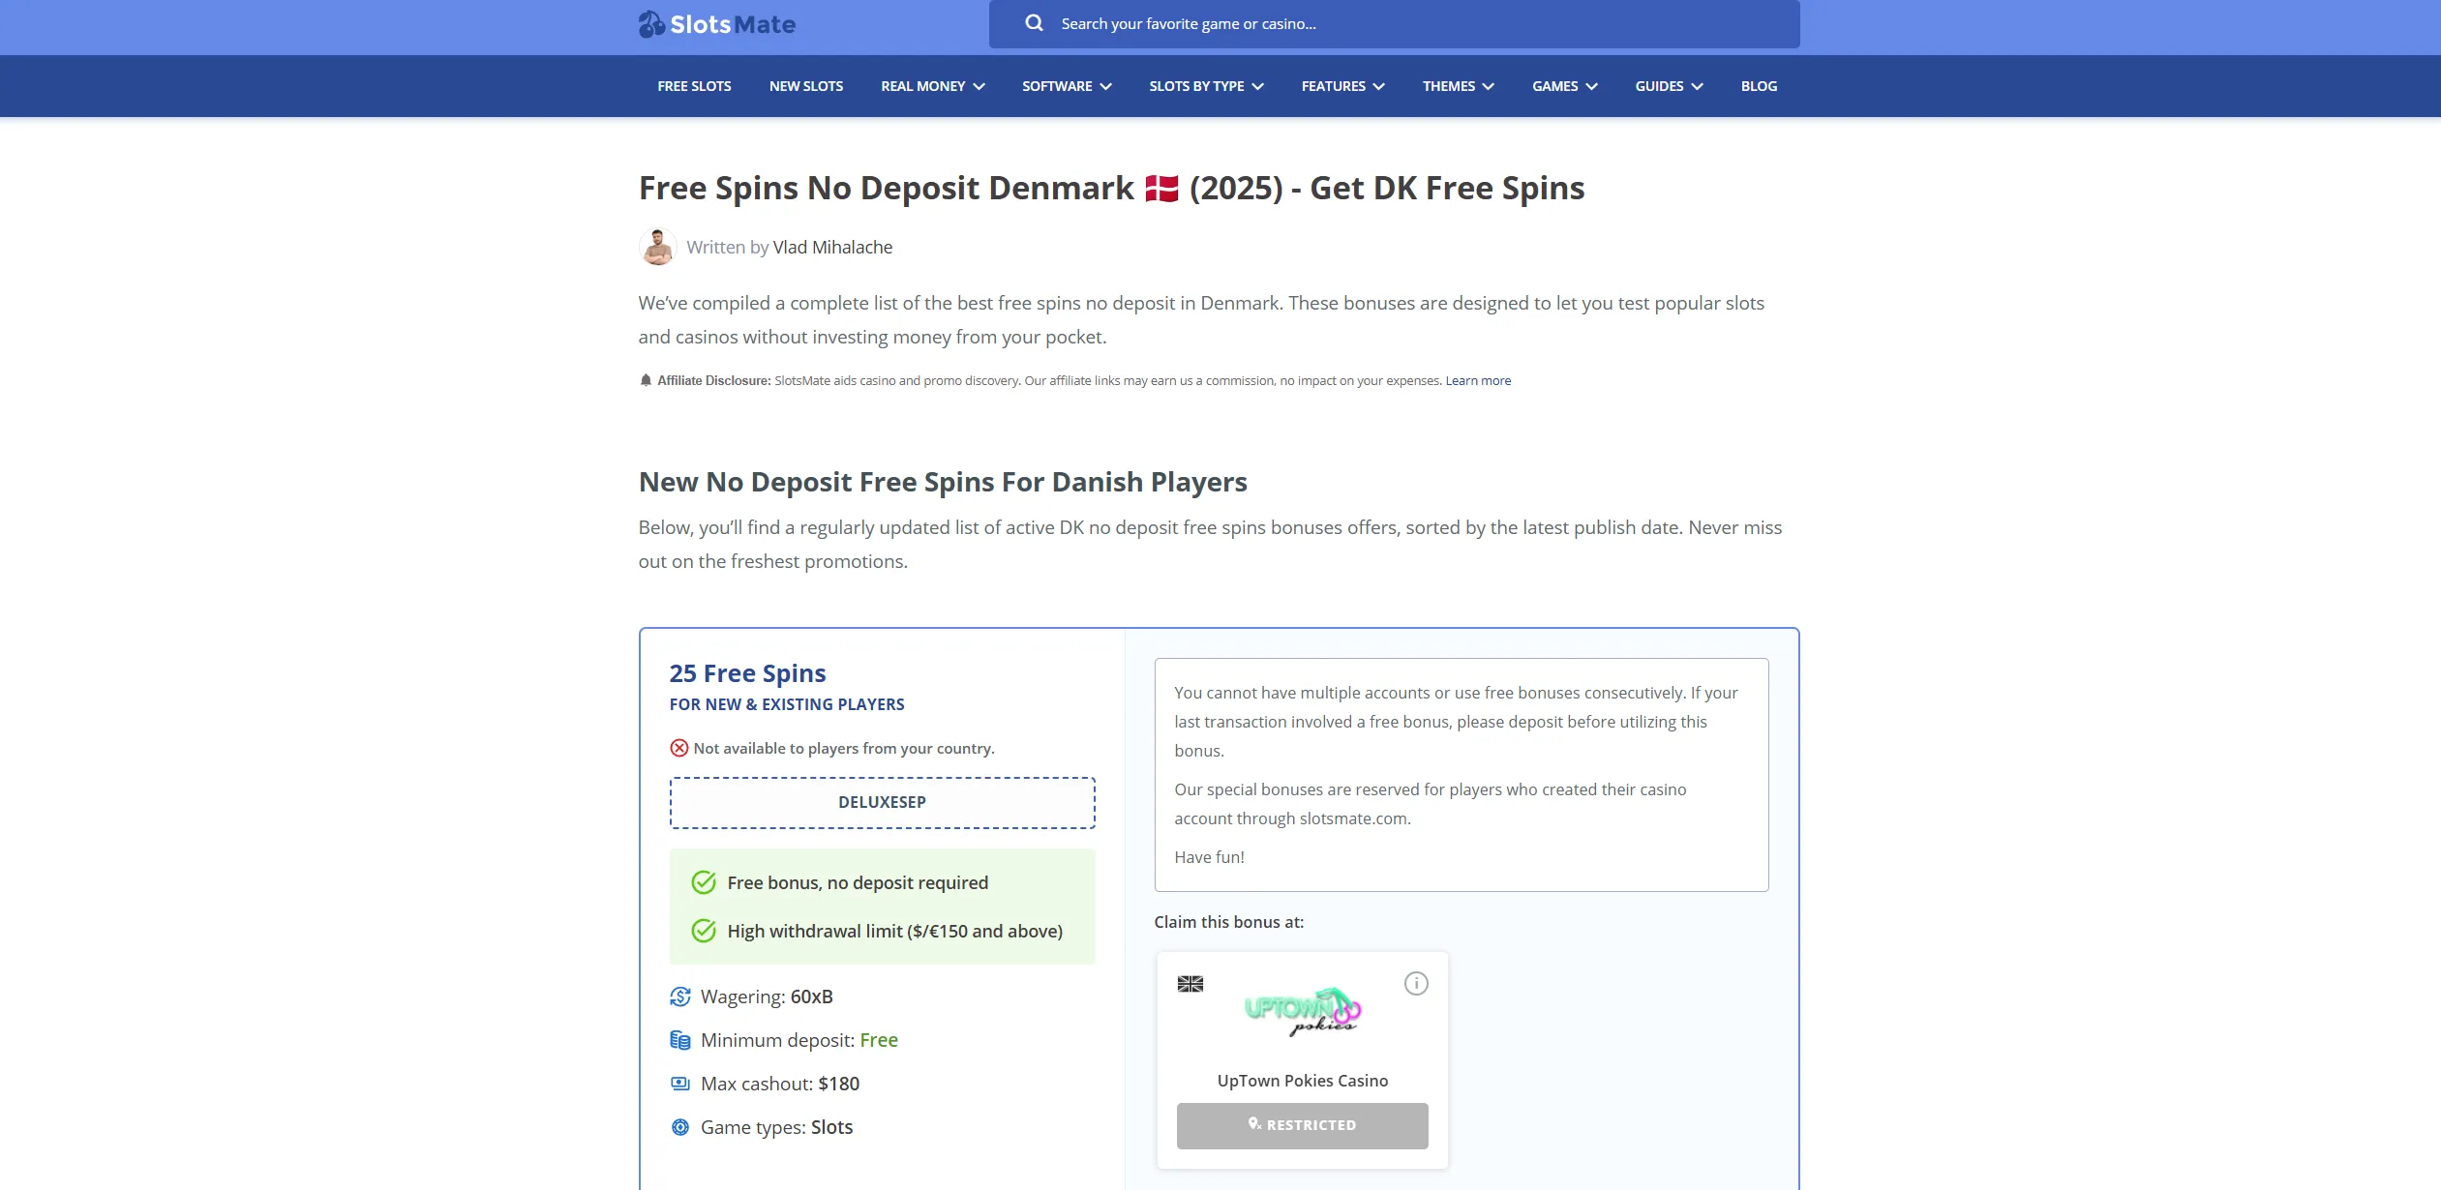Focus the game or casino search field

(x=1394, y=23)
